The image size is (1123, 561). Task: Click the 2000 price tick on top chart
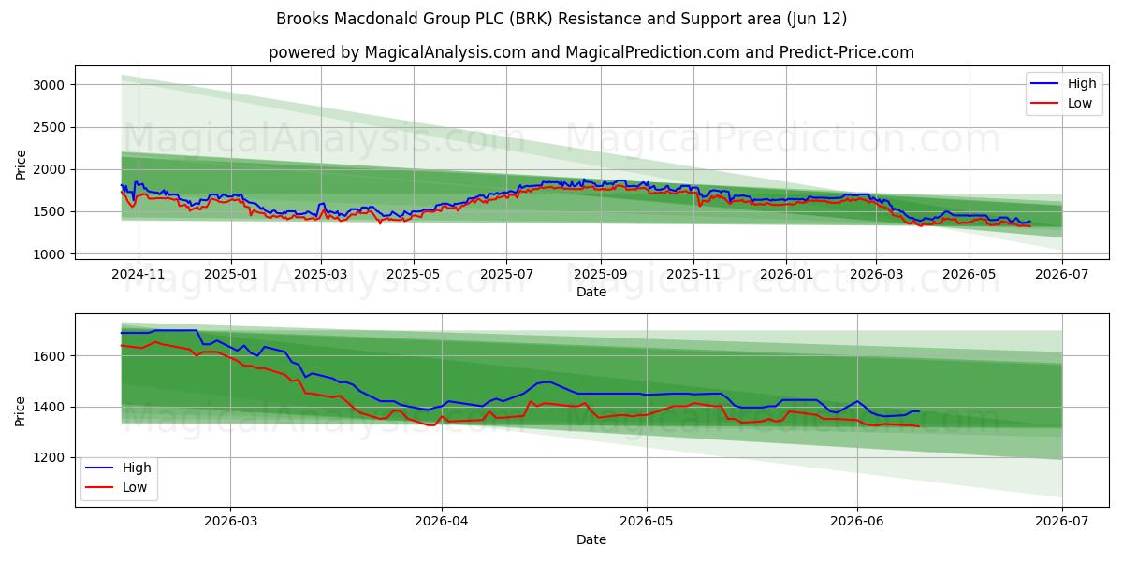click(x=49, y=169)
